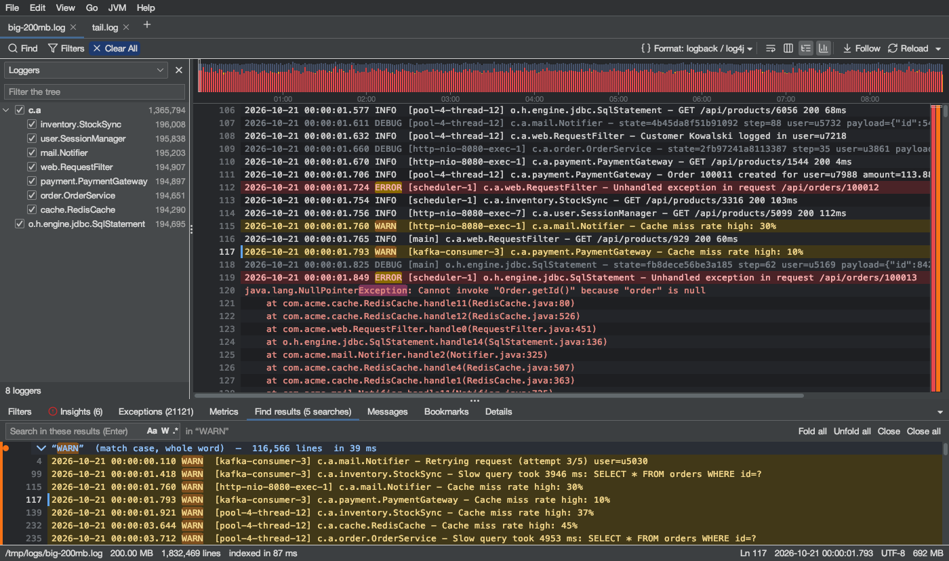949x561 pixels.
Task: Toggle match case Aa in results search
Action: pos(152,431)
